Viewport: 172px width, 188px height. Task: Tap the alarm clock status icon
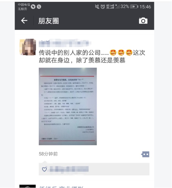(x=103, y=7)
